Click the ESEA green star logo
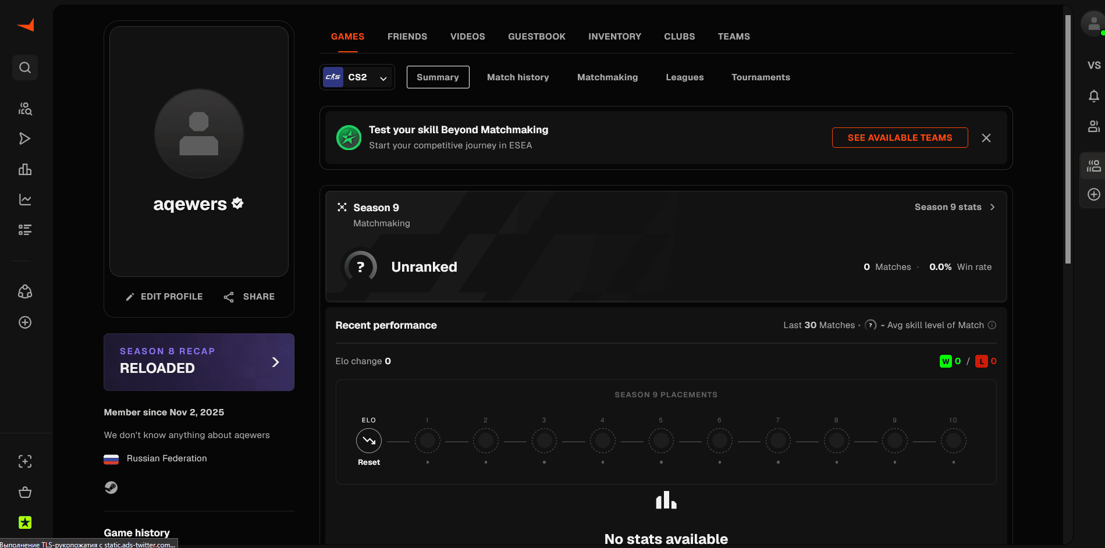Viewport: 1105px width, 548px height. click(x=349, y=138)
